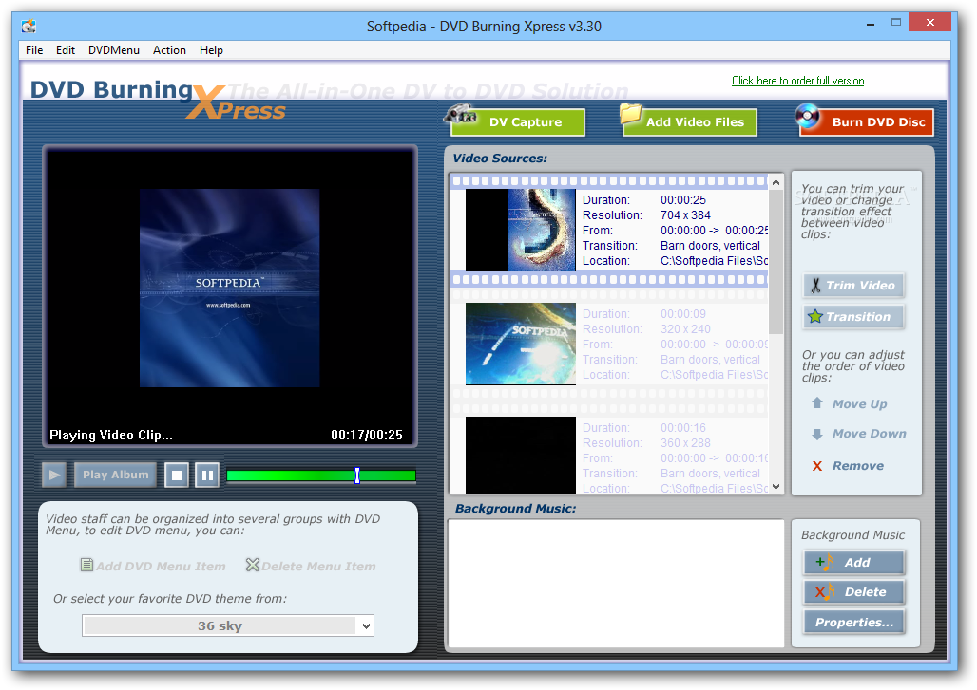Click the second clip's duration 00:00:09

point(683,314)
